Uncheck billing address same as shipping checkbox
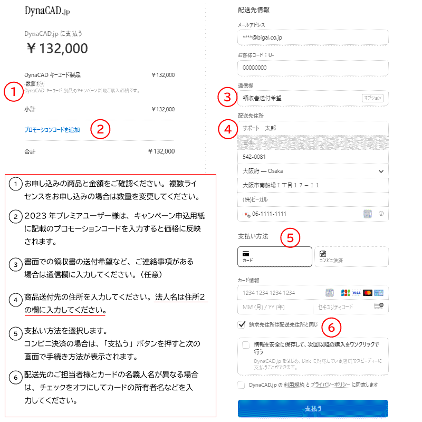Image resolution: width=422 pixels, height=422 pixels. point(242,324)
